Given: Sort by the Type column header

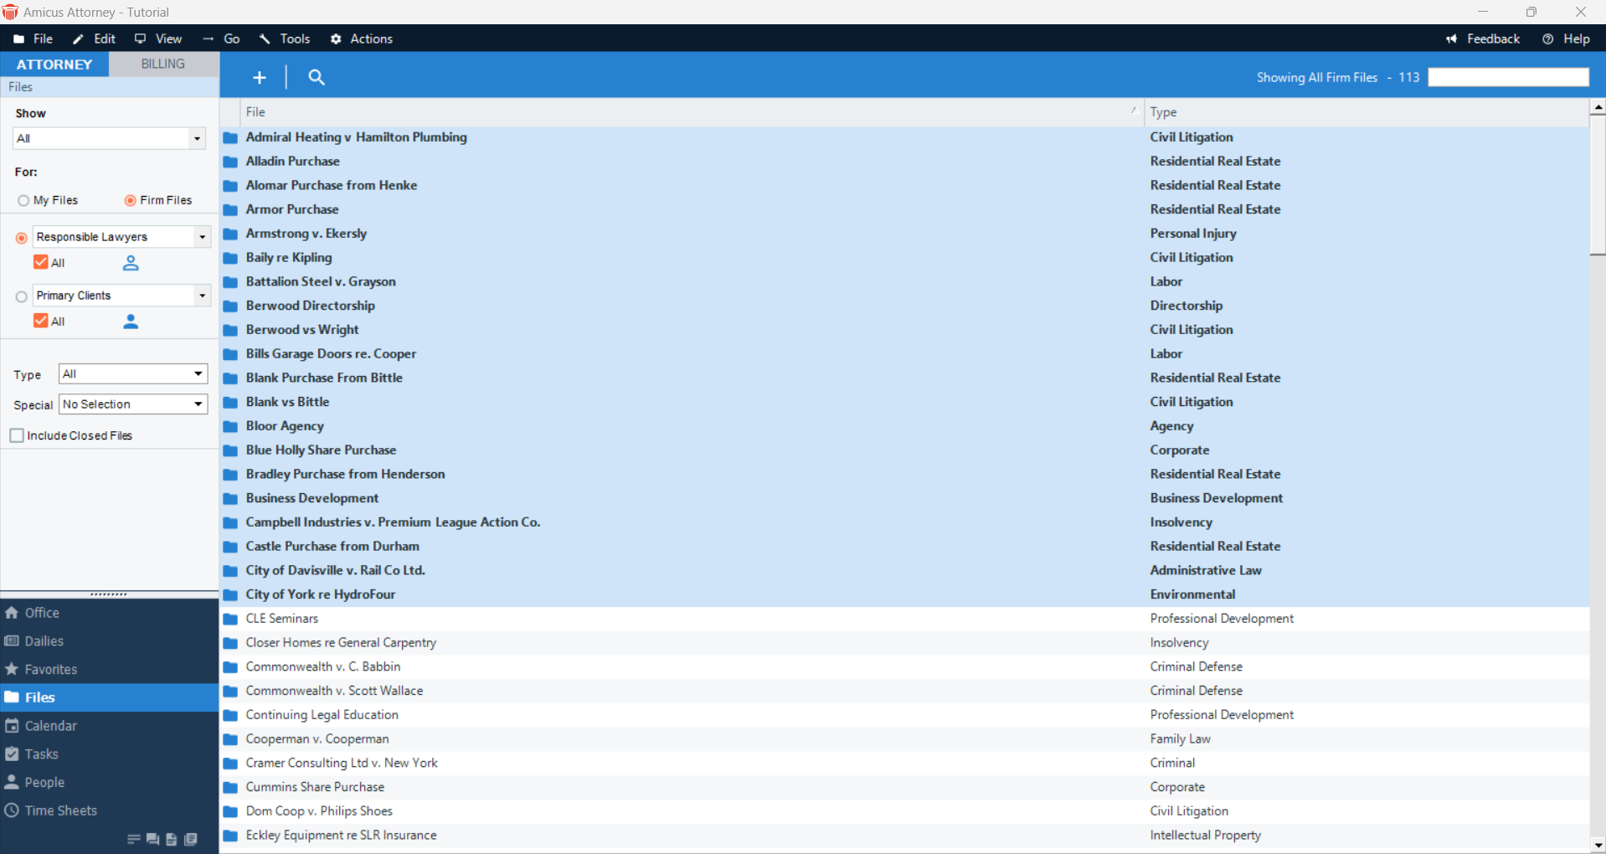Looking at the screenshot, I should (1367, 112).
